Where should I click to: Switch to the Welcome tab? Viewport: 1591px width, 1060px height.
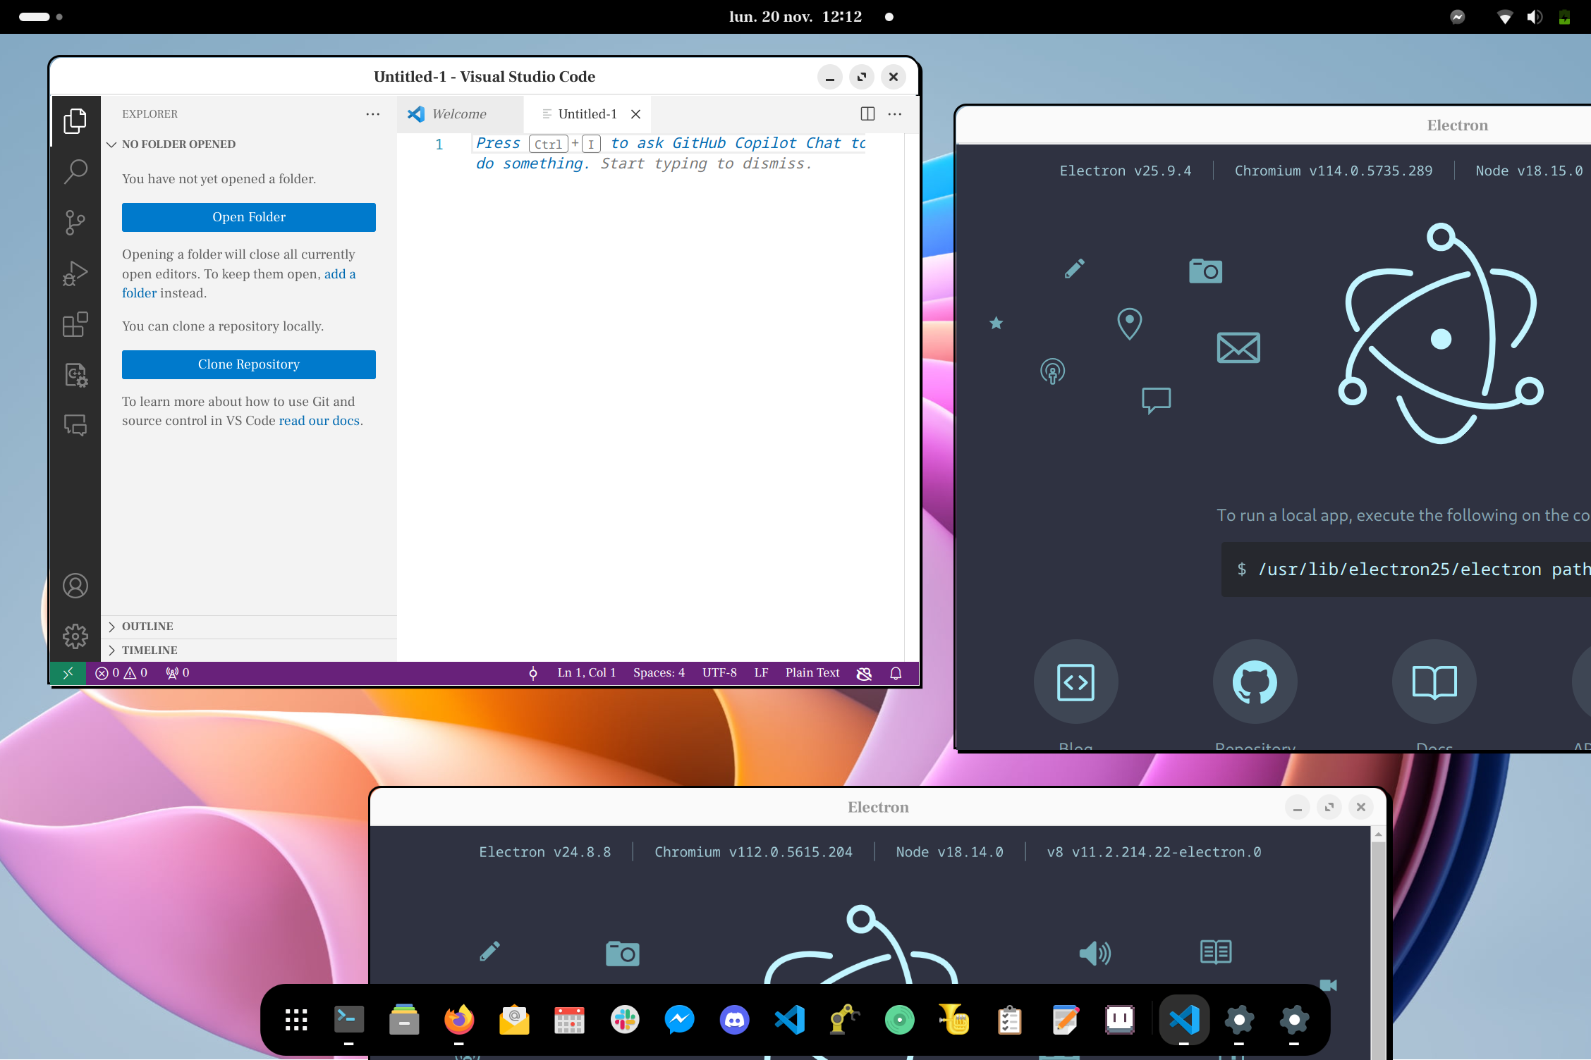(458, 113)
